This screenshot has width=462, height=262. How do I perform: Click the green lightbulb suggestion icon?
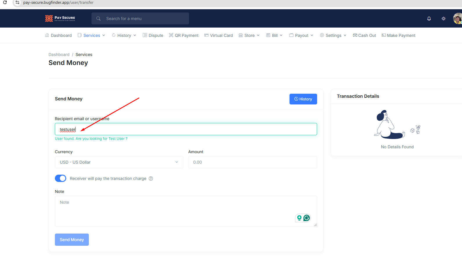(299, 218)
